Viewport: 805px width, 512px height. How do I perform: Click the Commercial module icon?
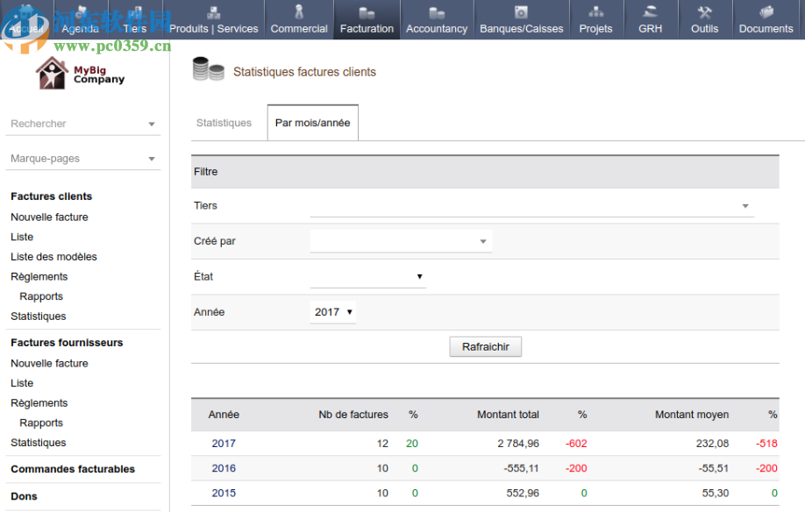click(x=298, y=13)
